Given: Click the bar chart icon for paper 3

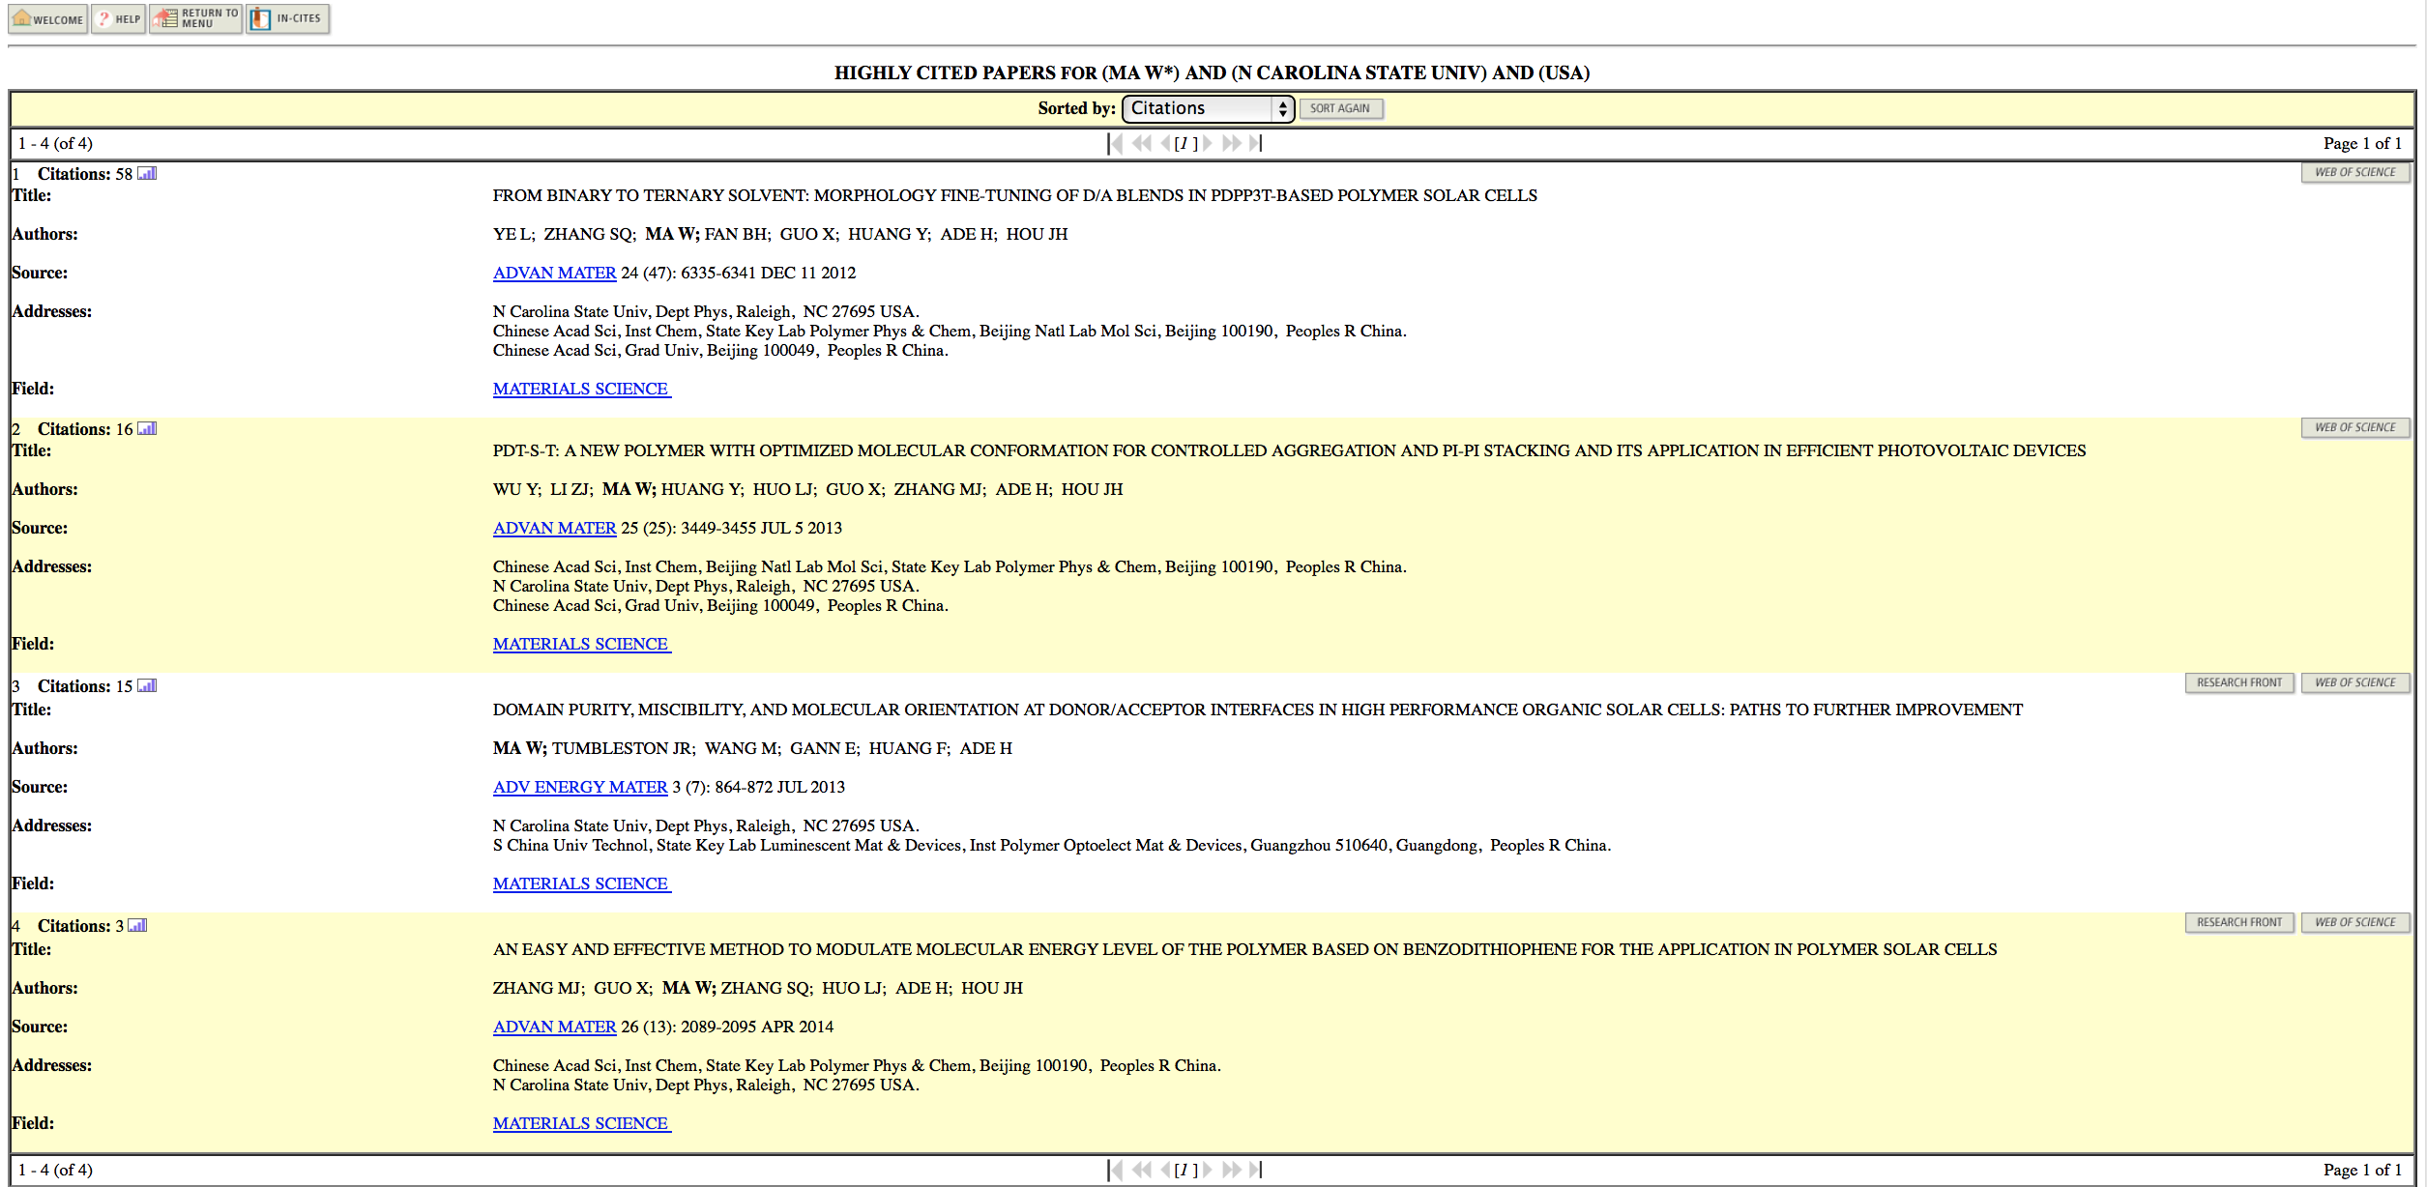Looking at the screenshot, I should tap(147, 686).
